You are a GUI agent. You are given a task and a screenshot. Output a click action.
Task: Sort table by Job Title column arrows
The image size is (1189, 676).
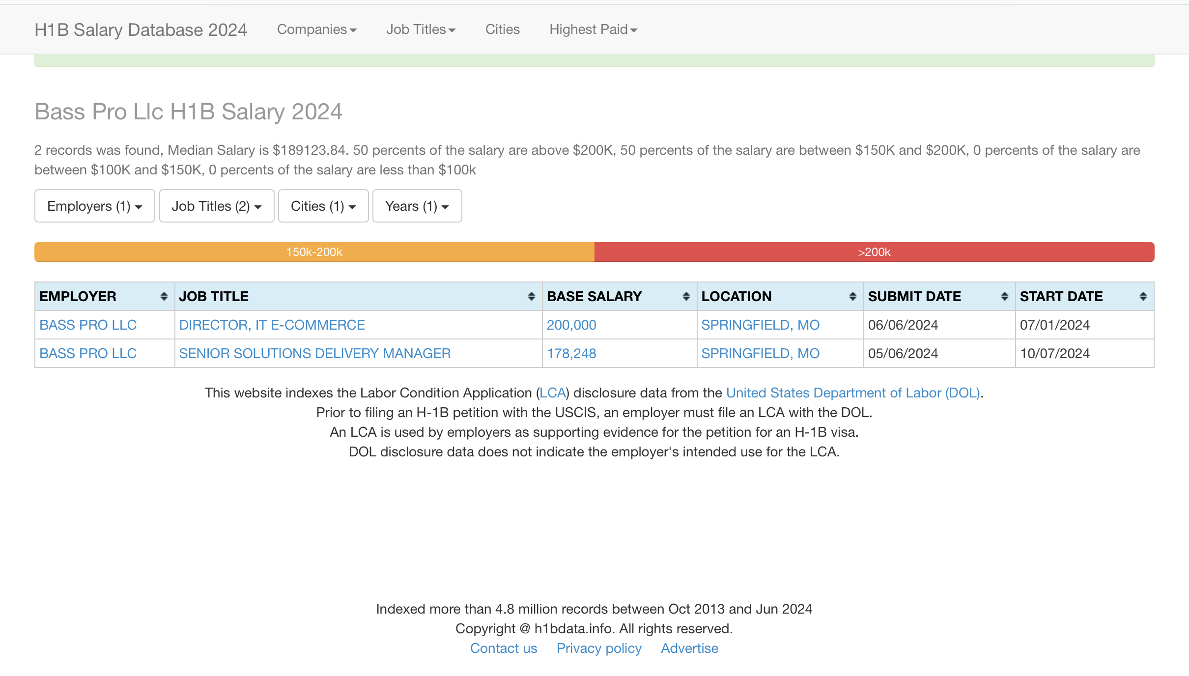pyautogui.click(x=531, y=296)
